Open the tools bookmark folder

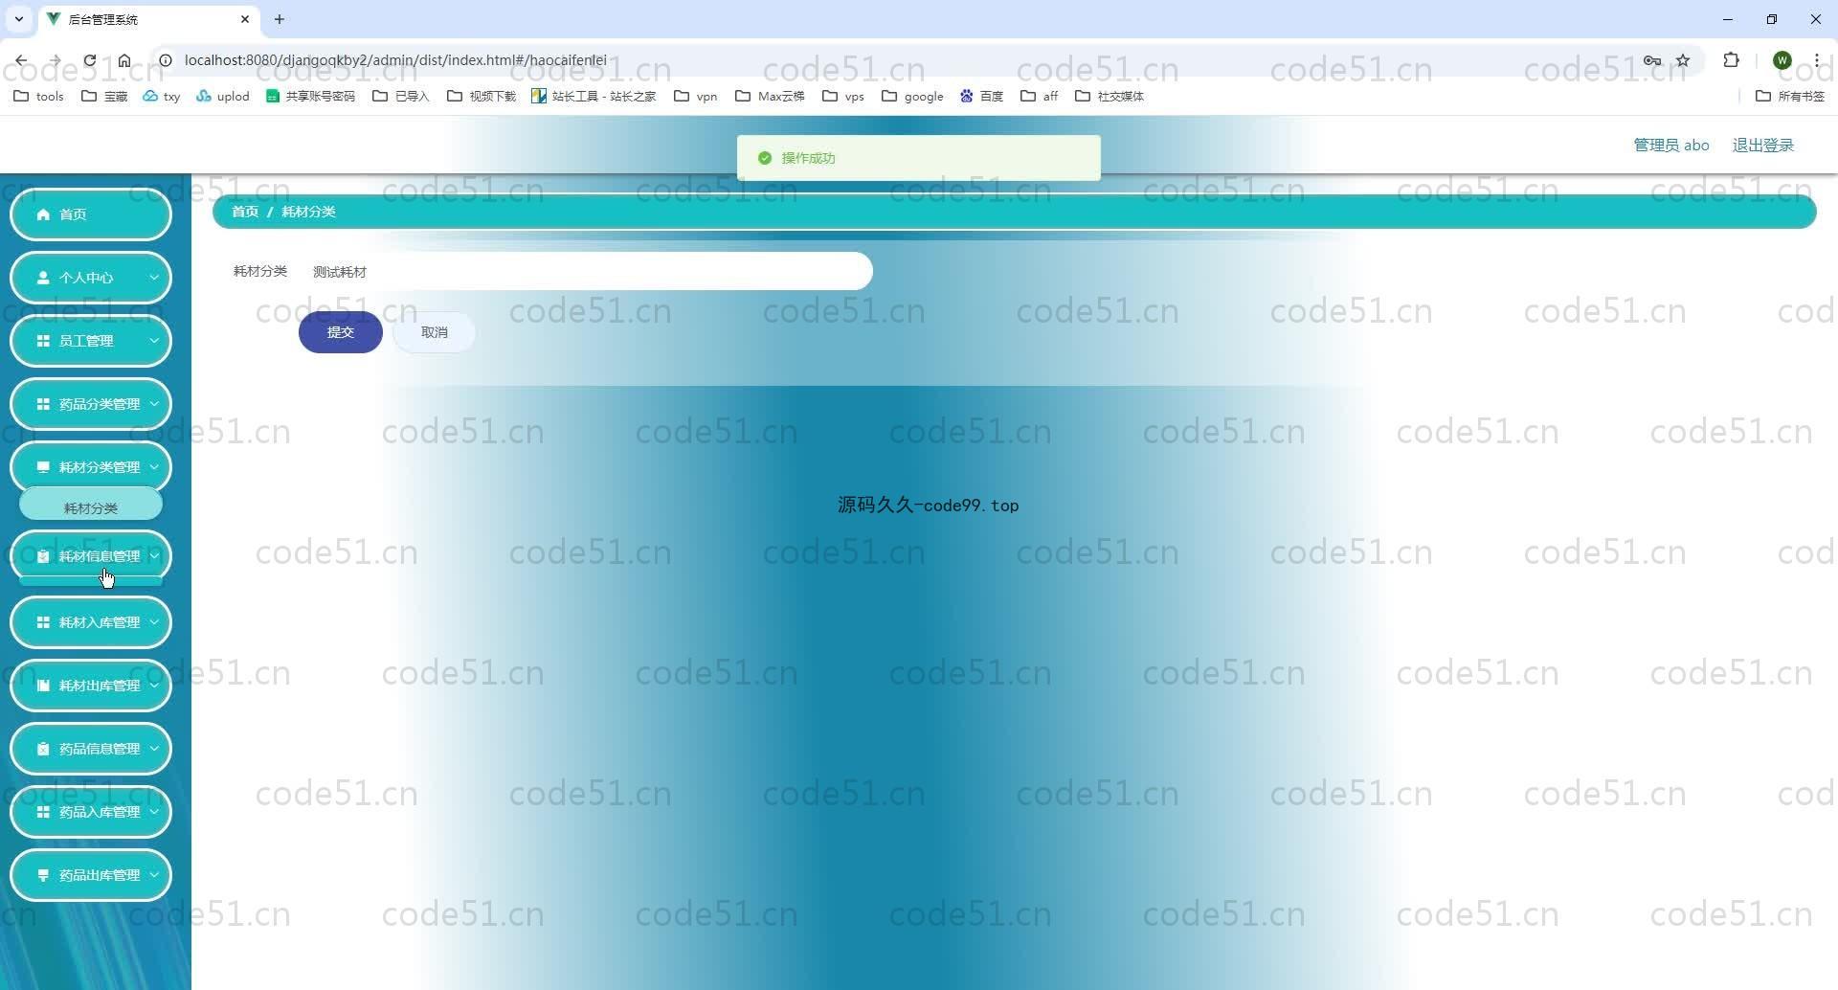point(39,96)
